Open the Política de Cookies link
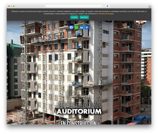 tap(106, 14)
